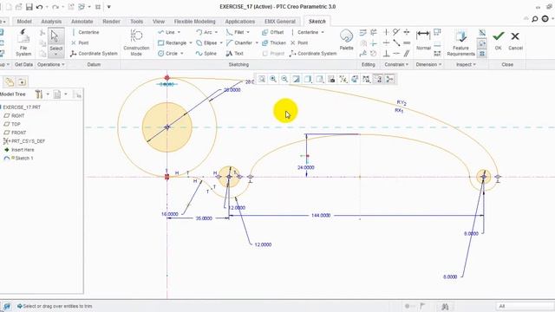The height and width of the screenshot is (312, 555).
Task: Toggle overlapping geometry in Inspect group
Action: [x=482, y=33]
